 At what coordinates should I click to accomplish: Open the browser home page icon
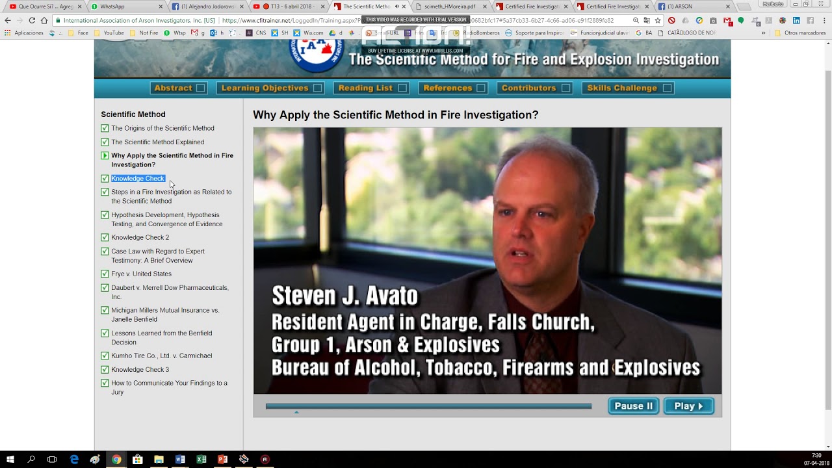click(x=44, y=20)
